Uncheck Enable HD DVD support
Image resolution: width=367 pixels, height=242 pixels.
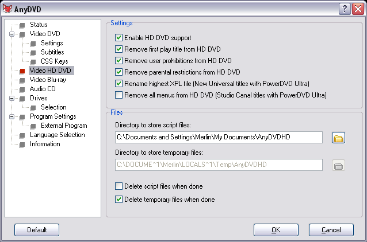(118, 38)
